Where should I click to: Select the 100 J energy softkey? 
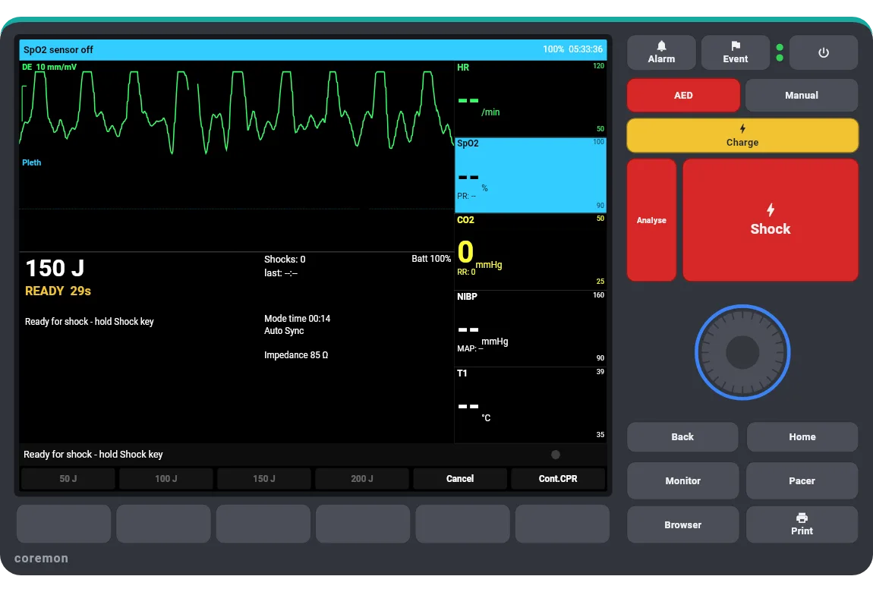[166, 478]
